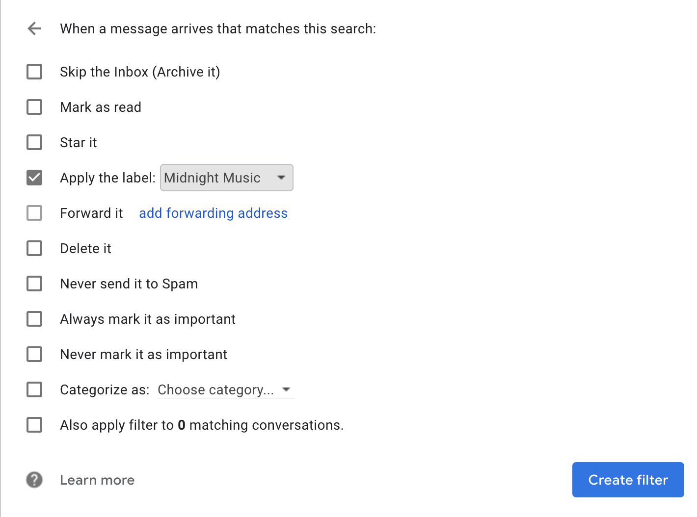Toggle the Forward it checkbox

34,213
